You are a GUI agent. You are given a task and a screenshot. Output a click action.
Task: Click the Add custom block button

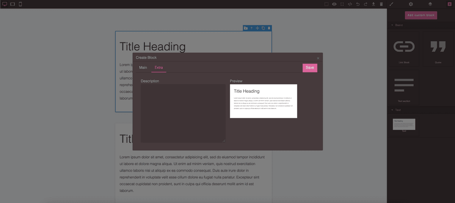tap(421, 15)
